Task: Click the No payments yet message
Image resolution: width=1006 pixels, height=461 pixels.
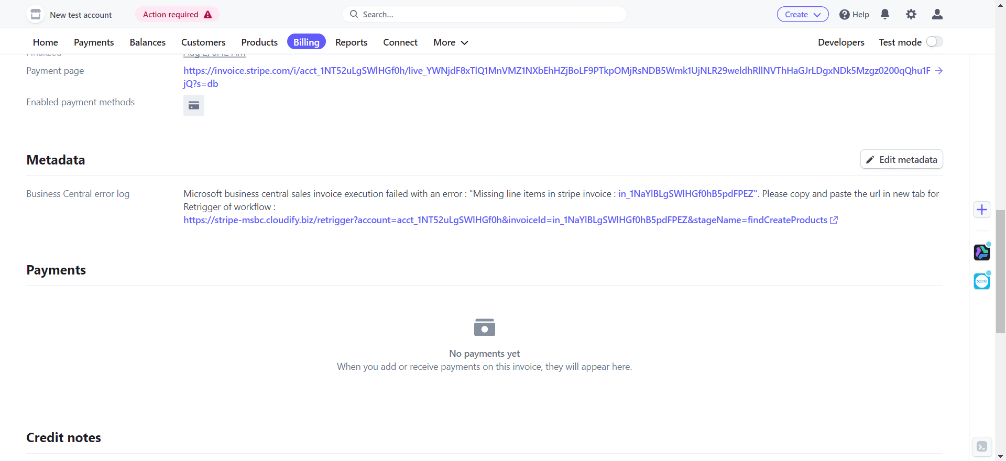Action: click(x=484, y=354)
